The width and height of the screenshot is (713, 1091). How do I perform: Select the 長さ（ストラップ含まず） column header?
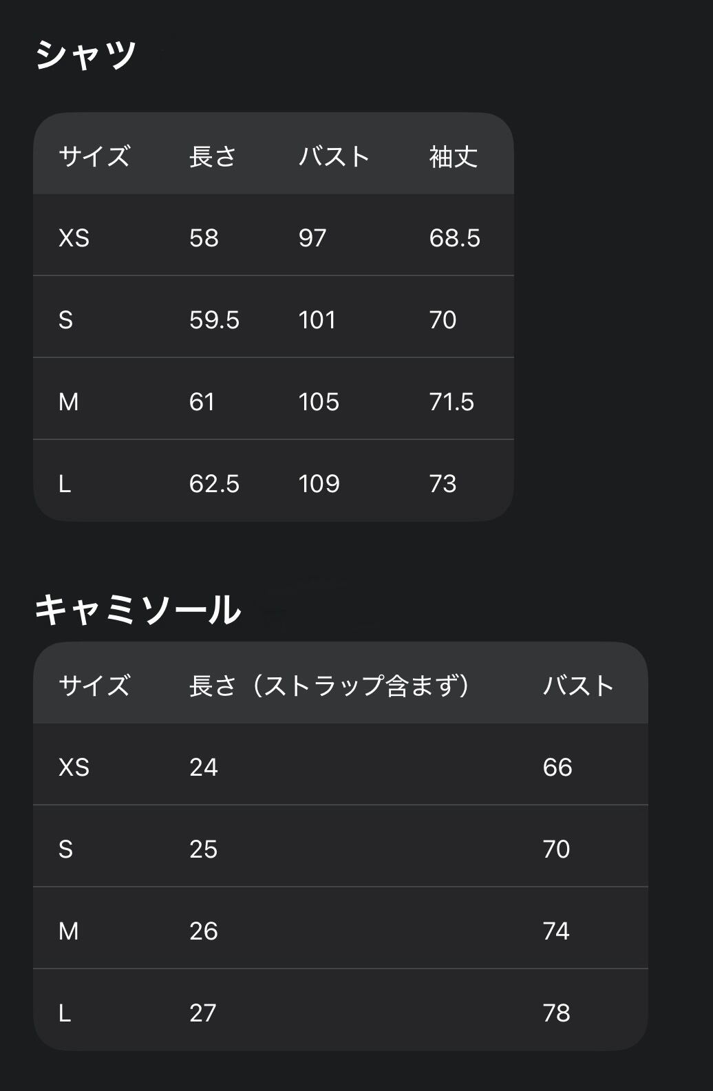[330, 686]
